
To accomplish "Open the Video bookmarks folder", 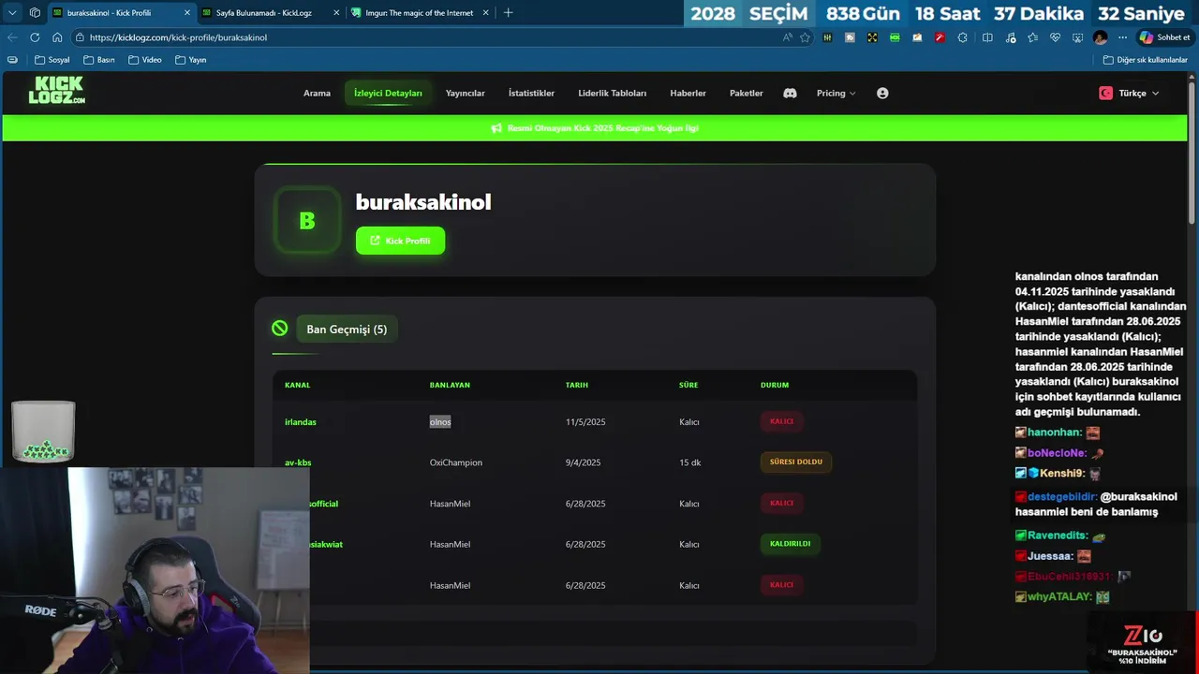I will pos(145,60).
